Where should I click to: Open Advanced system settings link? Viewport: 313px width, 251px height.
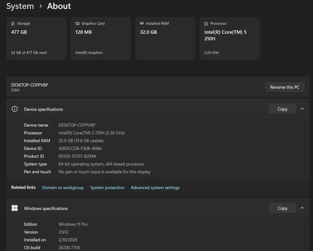pyautogui.click(x=155, y=187)
